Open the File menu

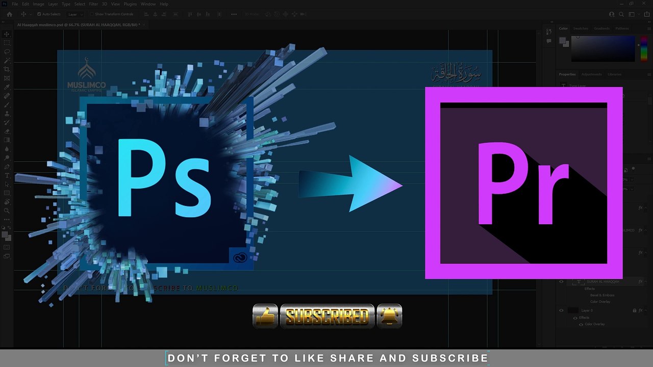pyautogui.click(x=15, y=4)
